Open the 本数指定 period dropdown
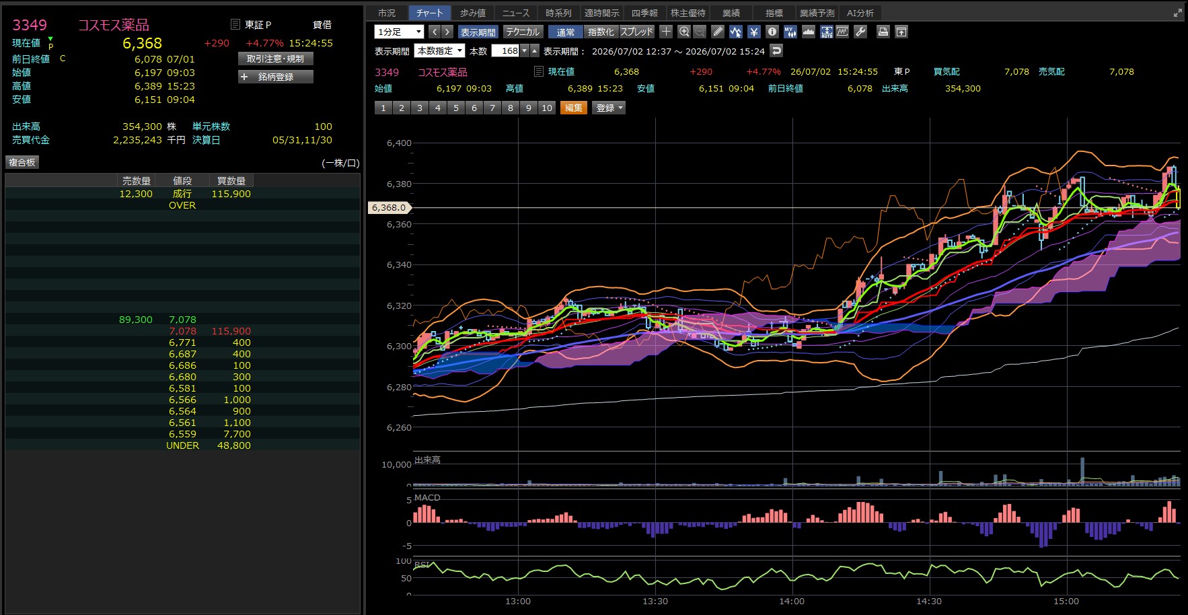 tap(439, 50)
